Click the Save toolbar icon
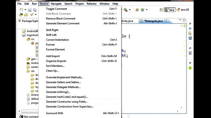This screenshot has height=118, width=211. coord(30,10)
